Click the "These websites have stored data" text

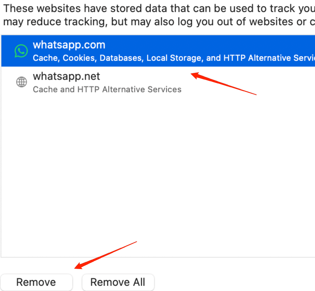click(x=108, y=8)
